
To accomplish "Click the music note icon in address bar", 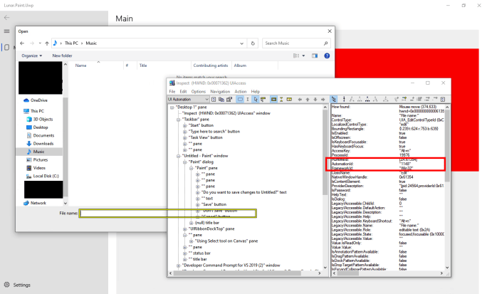I will point(56,43).
